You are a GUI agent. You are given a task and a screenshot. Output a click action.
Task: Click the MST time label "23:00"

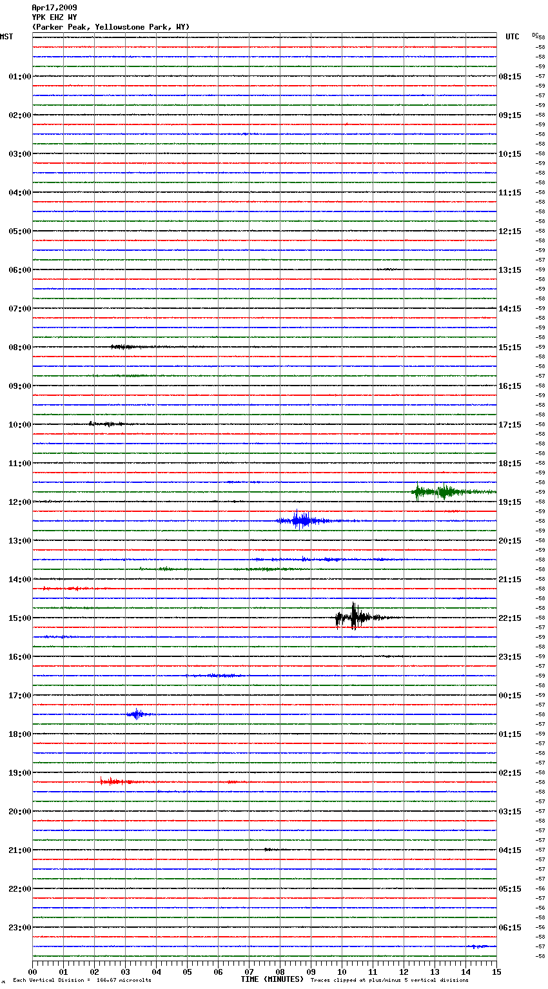click(20, 928)
